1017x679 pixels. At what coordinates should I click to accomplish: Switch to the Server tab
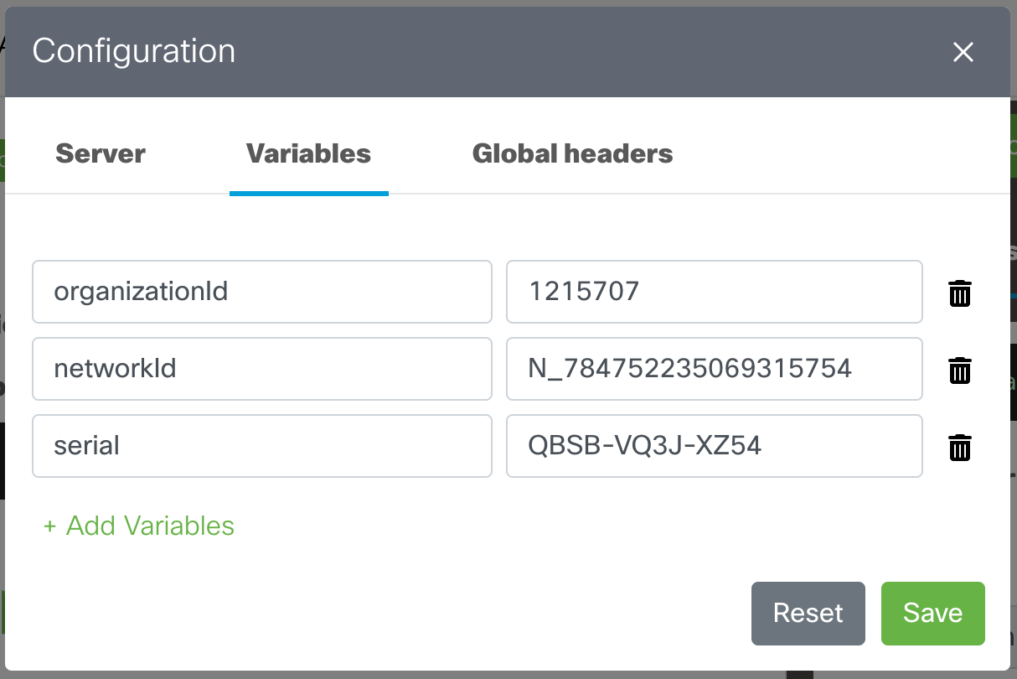click(x=100, y=153)
